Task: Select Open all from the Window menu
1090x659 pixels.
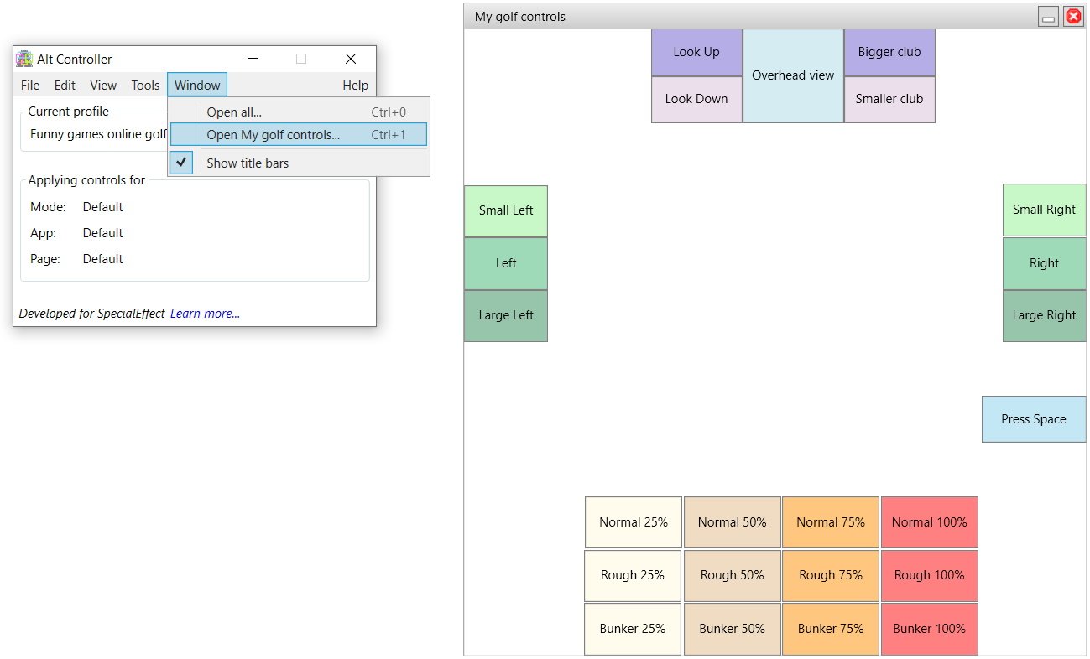Action: (x=235, y=112)
